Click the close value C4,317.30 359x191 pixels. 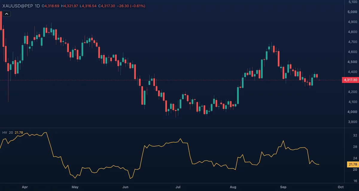(107, 6)
